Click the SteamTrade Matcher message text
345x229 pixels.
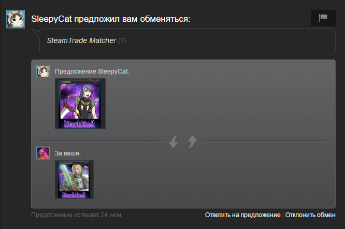(81, 40)
